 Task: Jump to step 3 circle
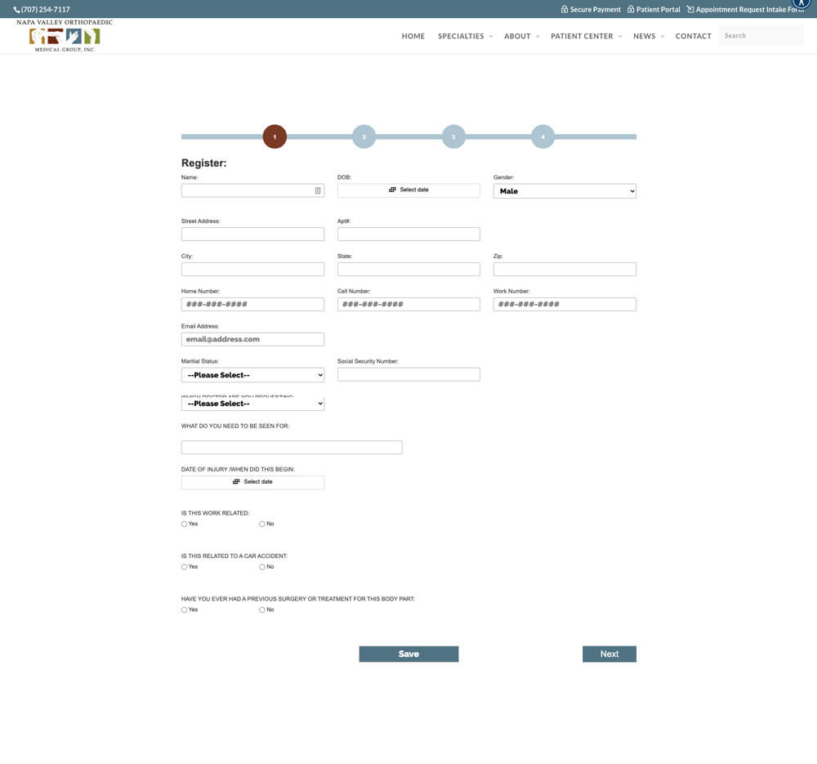(453, 136)
